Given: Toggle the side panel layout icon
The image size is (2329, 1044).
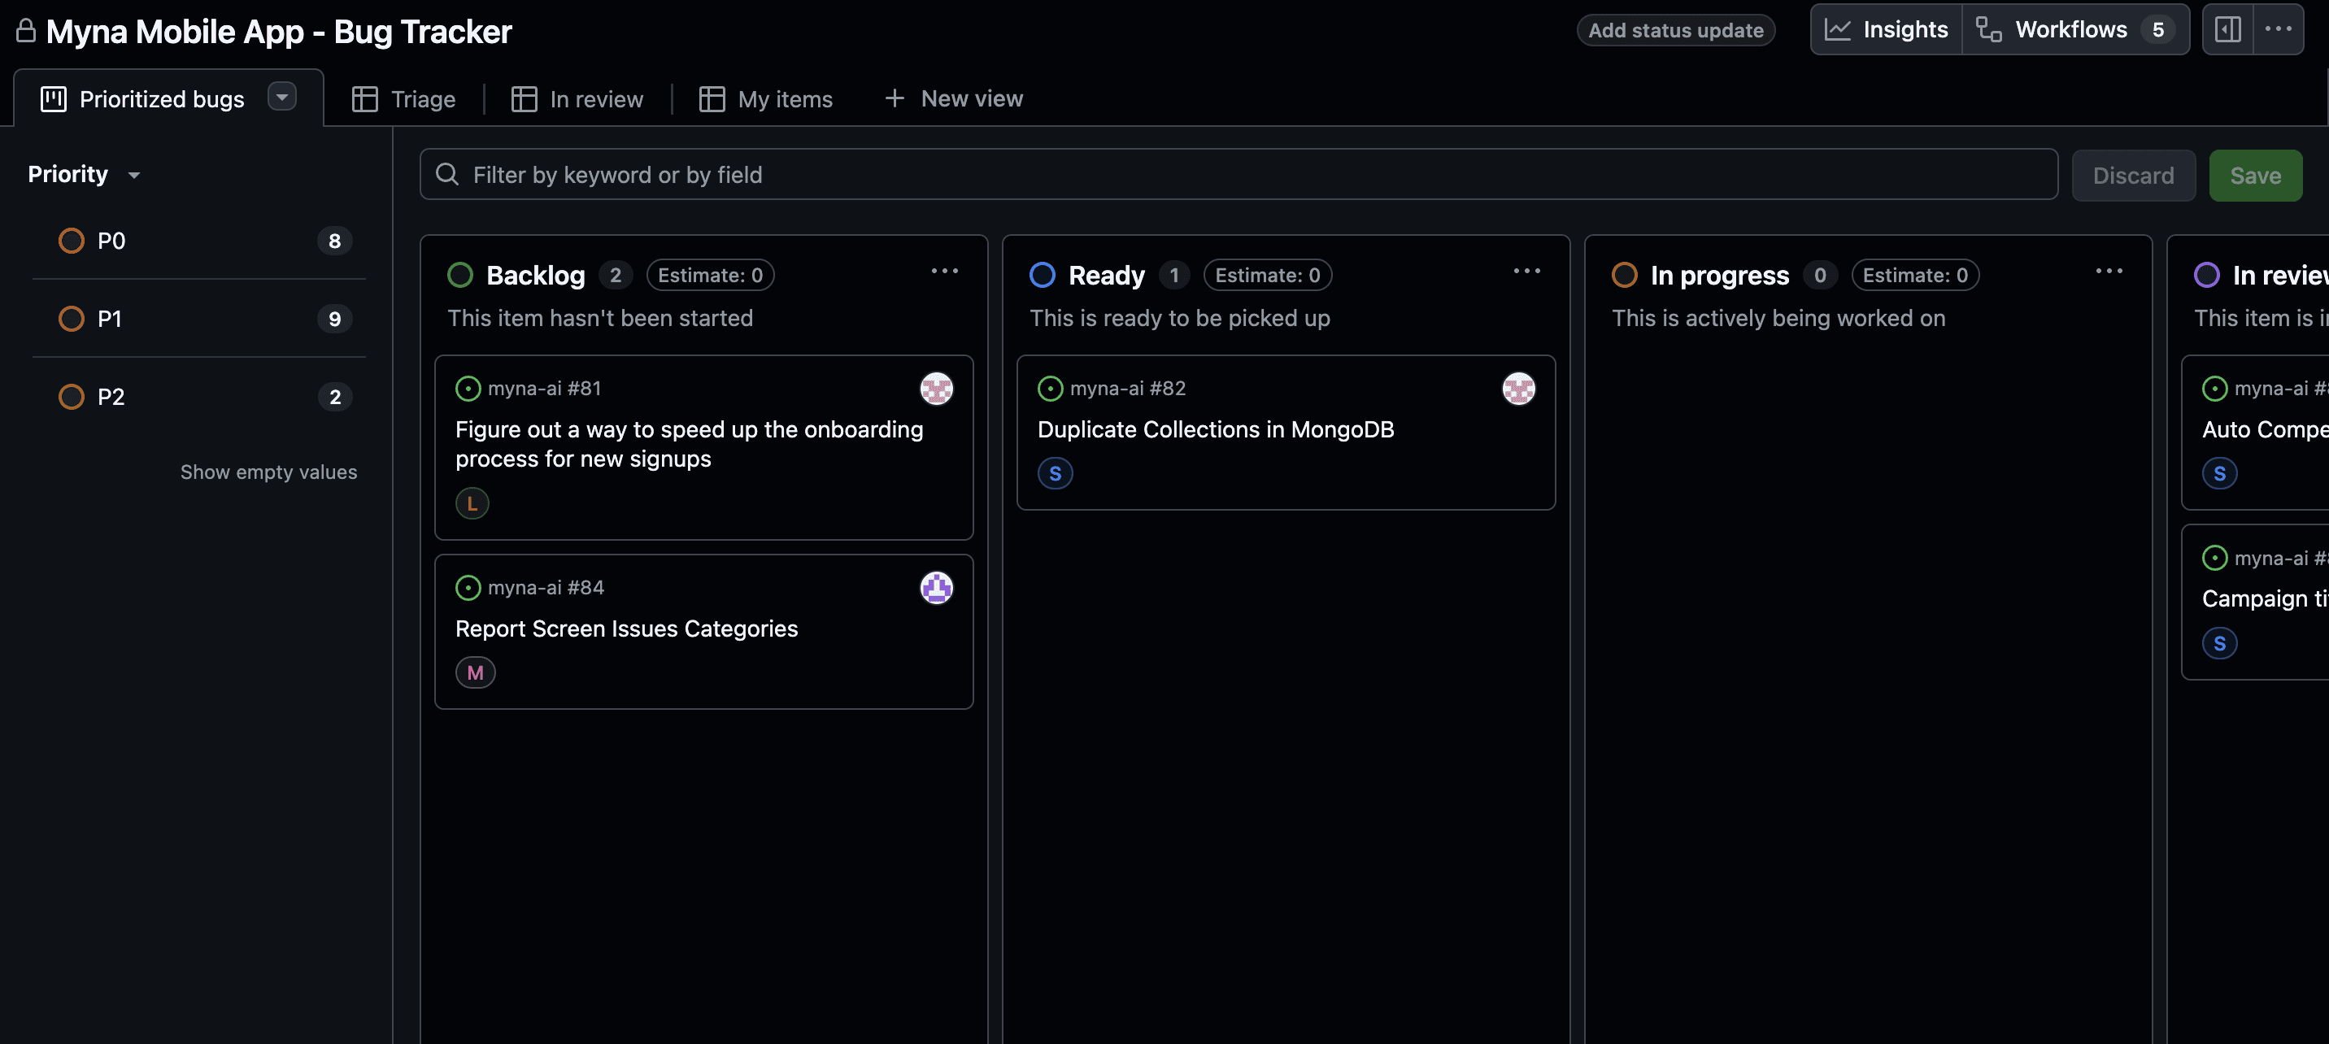Looking at the screenshot, I should (x=2227, y=30).
